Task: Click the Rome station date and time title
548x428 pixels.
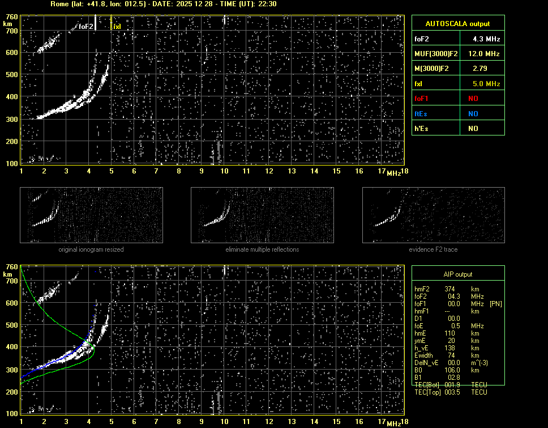Action: (164, 4)
